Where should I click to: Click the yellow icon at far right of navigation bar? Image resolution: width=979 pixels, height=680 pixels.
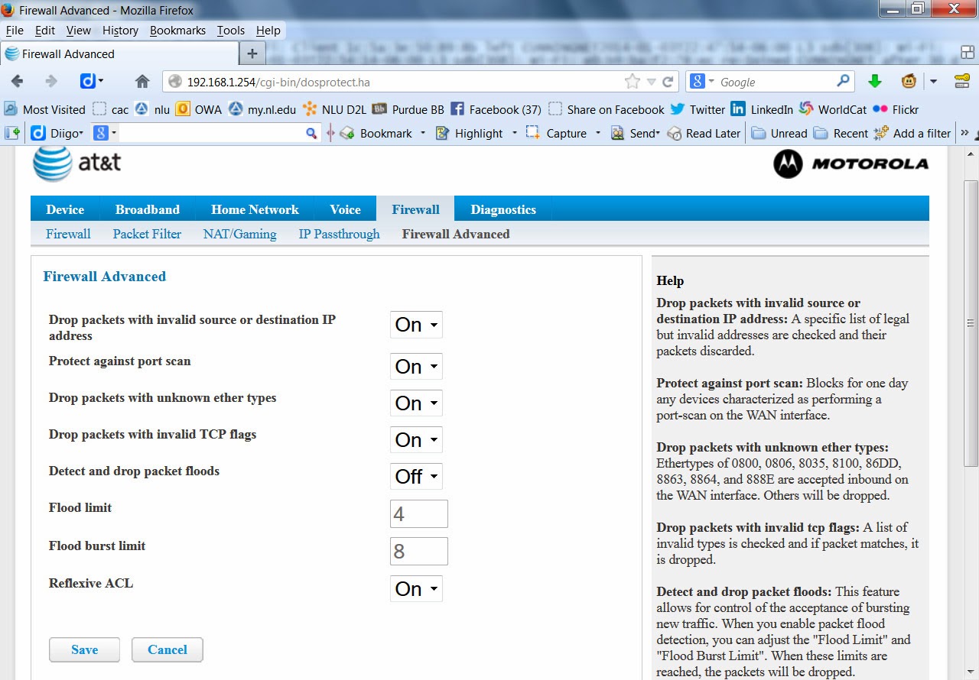coord(962,81)
